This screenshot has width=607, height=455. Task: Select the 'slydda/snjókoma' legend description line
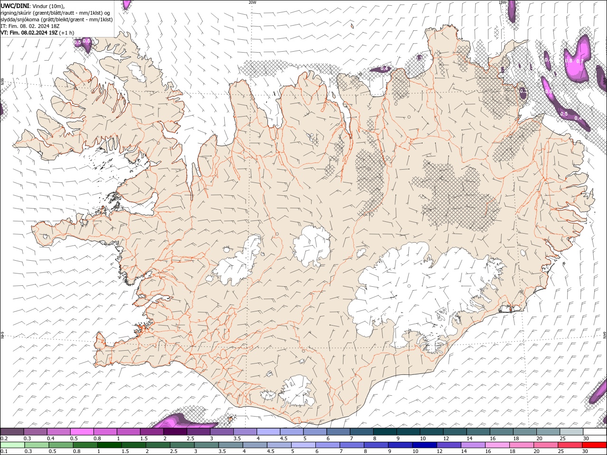point(57,19)
